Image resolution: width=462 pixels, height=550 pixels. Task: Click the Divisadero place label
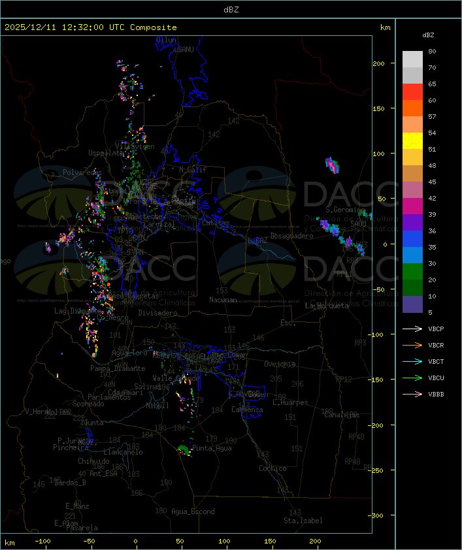tap(157, 312)
